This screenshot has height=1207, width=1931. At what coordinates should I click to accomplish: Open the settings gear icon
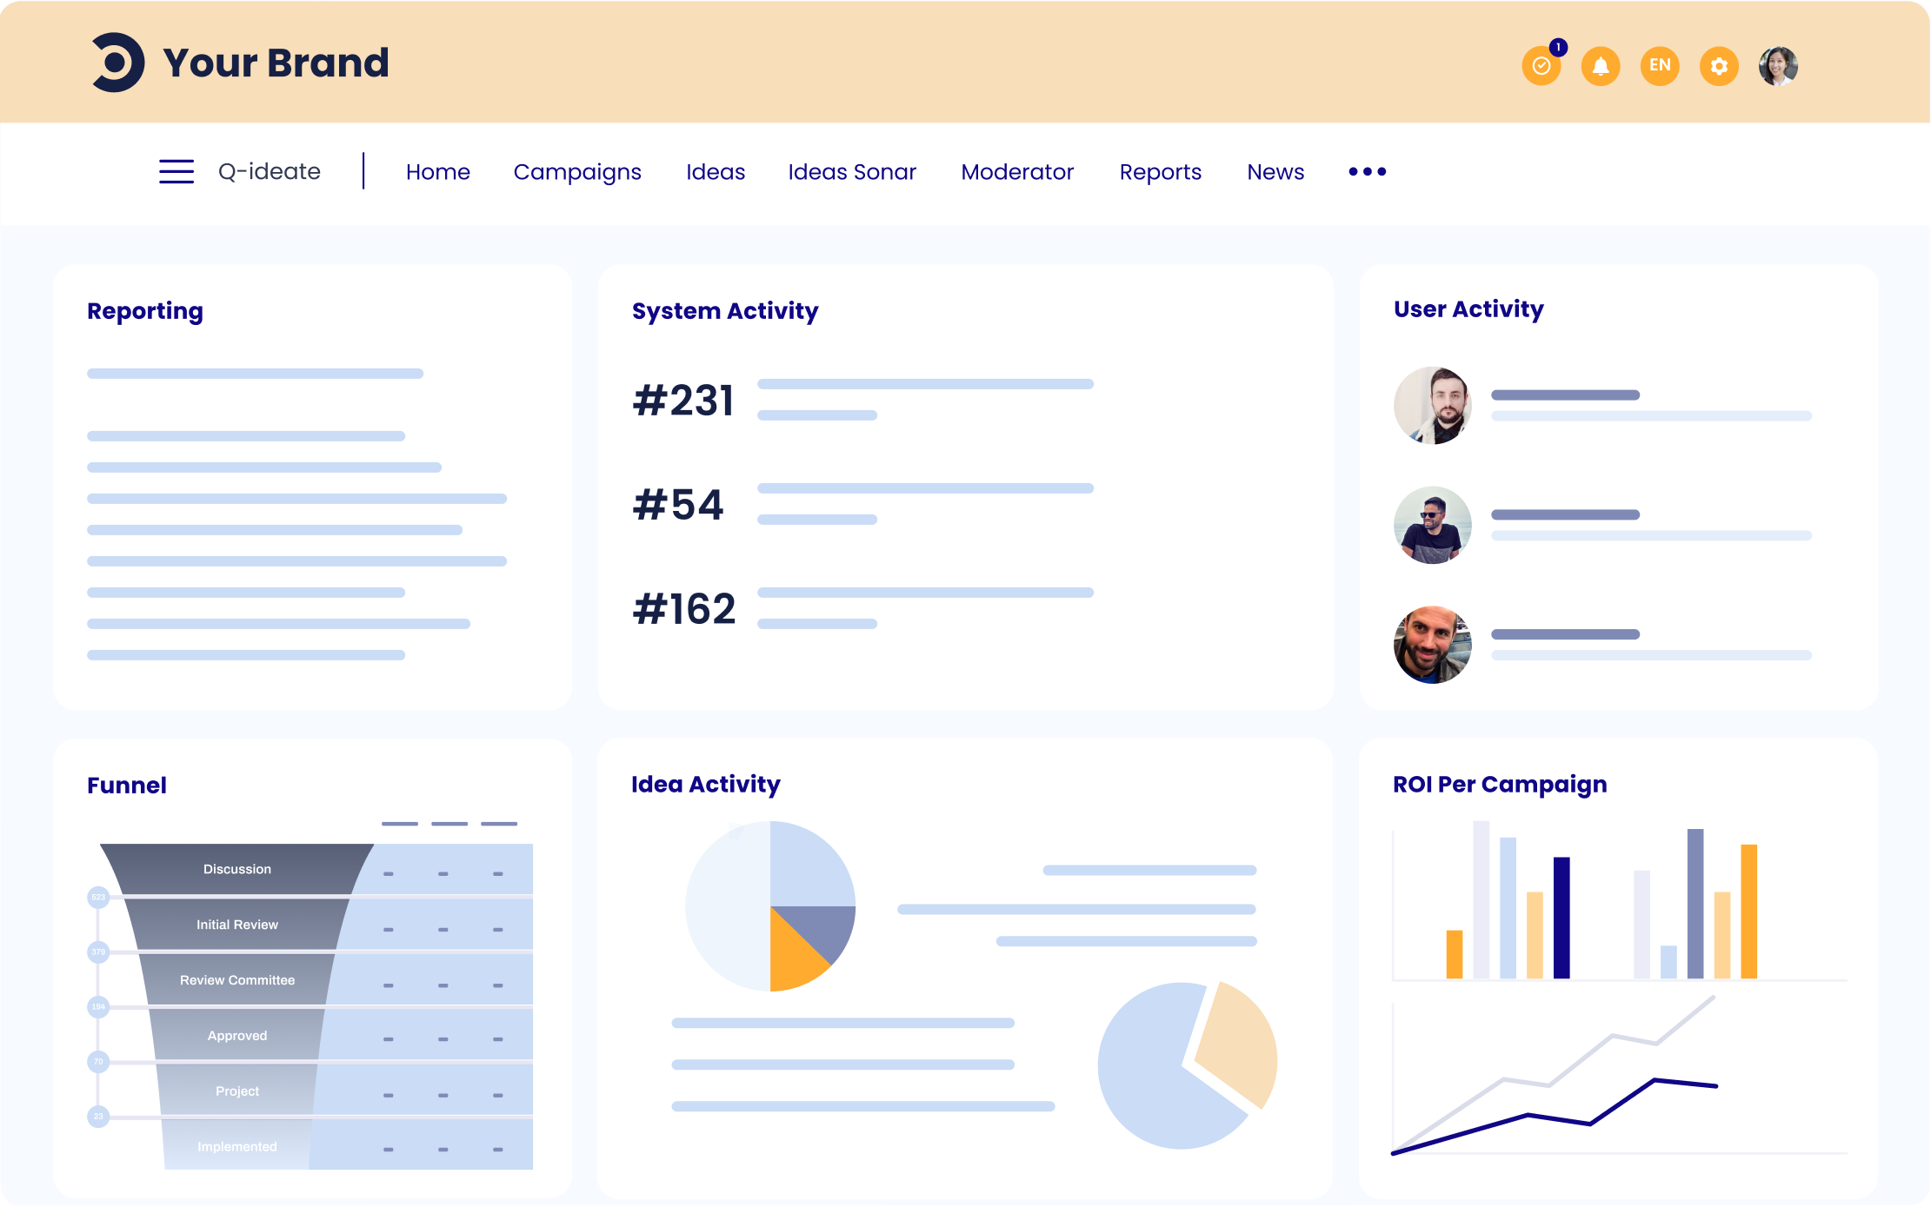[1719, 66]
